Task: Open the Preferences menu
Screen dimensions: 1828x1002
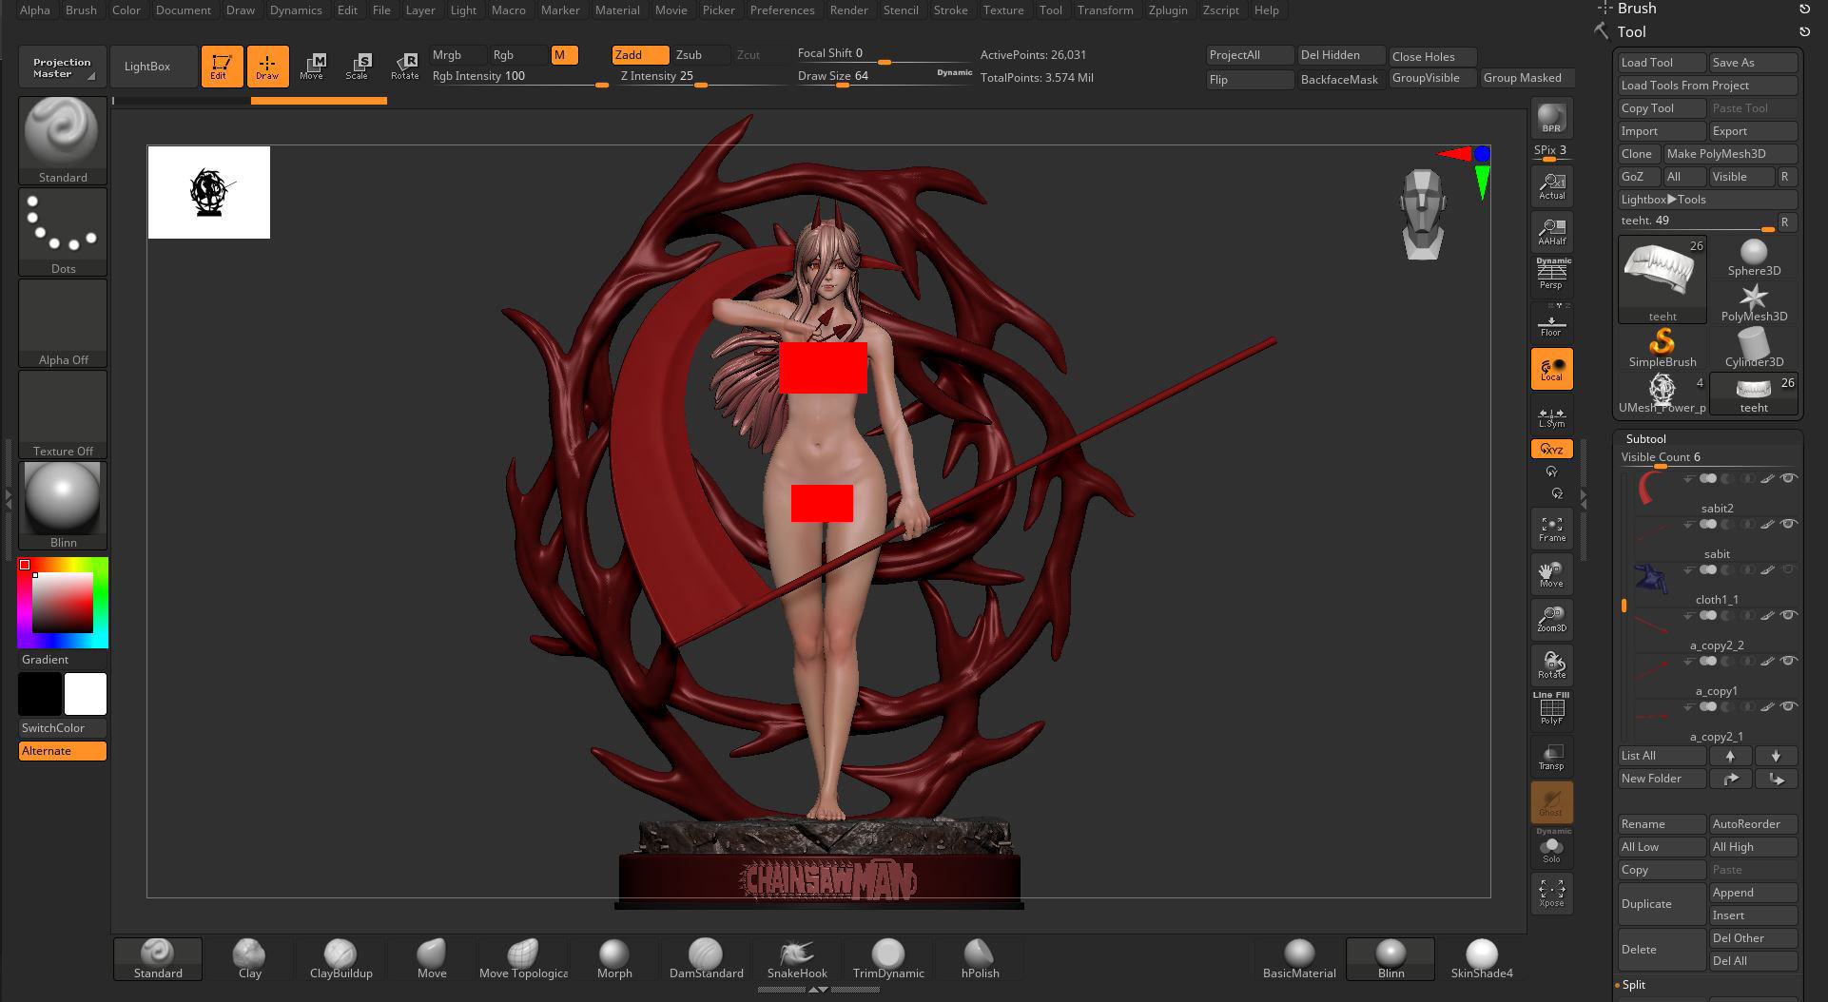Action: [782, 10]
